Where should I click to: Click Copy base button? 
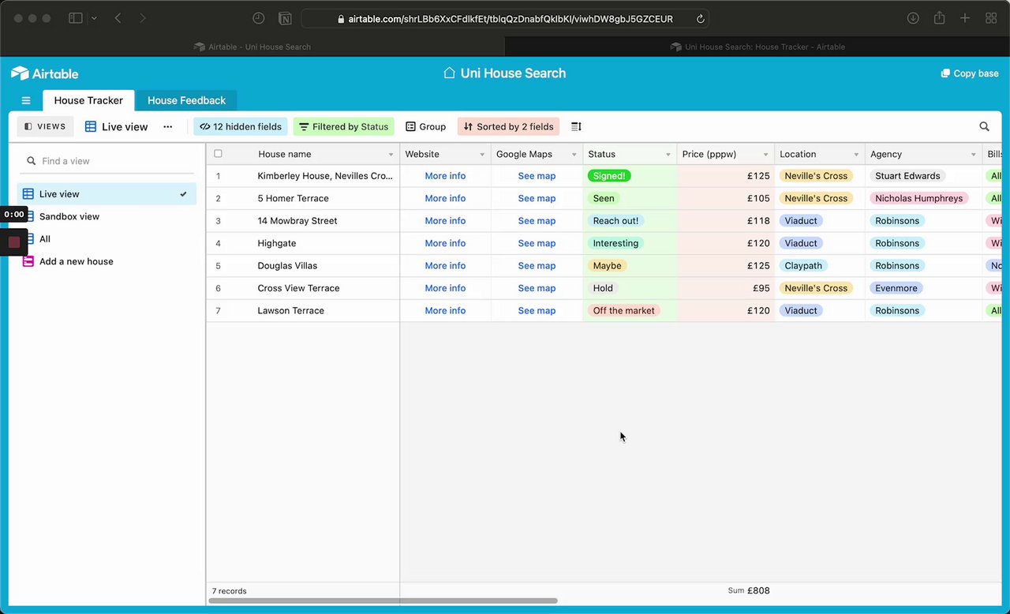[x=970, y=73]
